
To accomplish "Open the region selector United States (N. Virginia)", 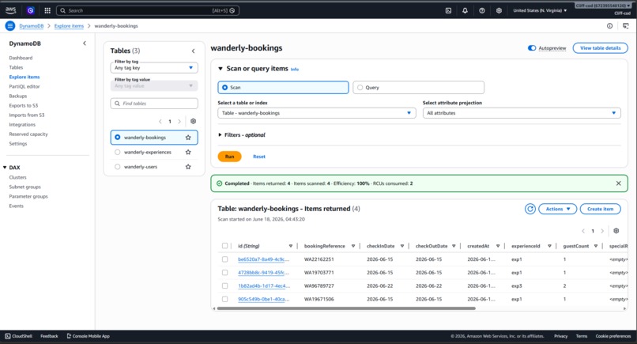I will [540, 10].
